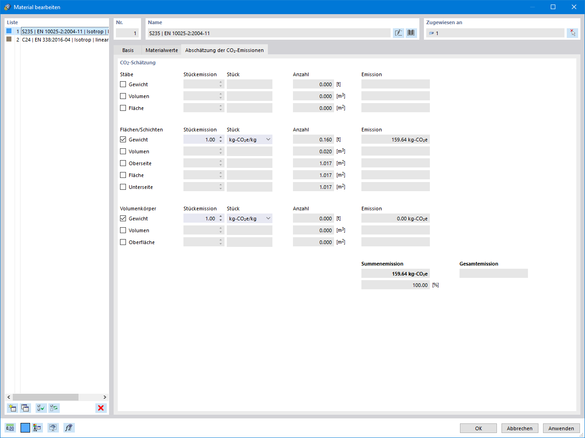Click the Anzahl value 0.020
585x438 pixels.
313,151
